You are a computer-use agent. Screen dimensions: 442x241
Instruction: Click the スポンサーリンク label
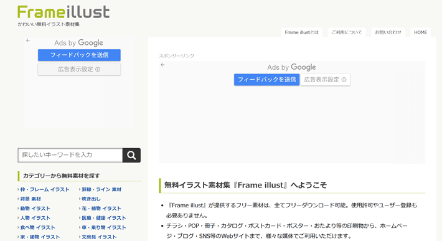(177, 56)
